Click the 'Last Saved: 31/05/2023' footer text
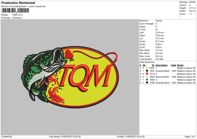 (x=65, y=136)
